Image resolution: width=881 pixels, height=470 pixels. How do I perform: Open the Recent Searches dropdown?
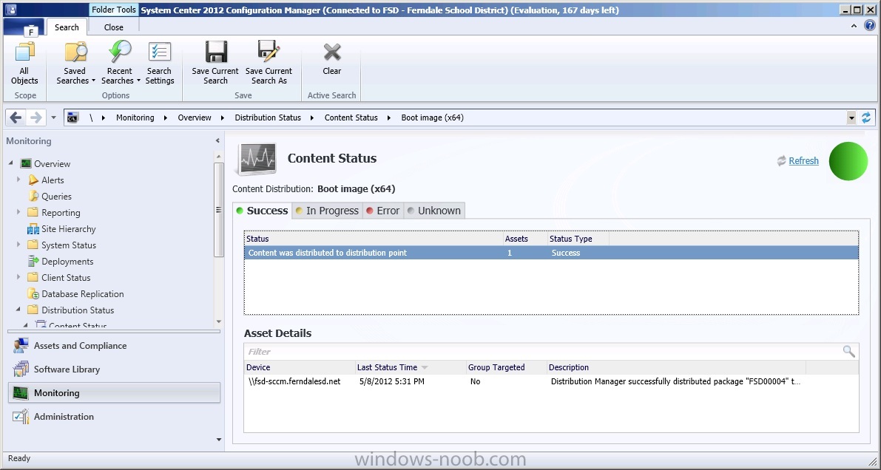[121, 63]
